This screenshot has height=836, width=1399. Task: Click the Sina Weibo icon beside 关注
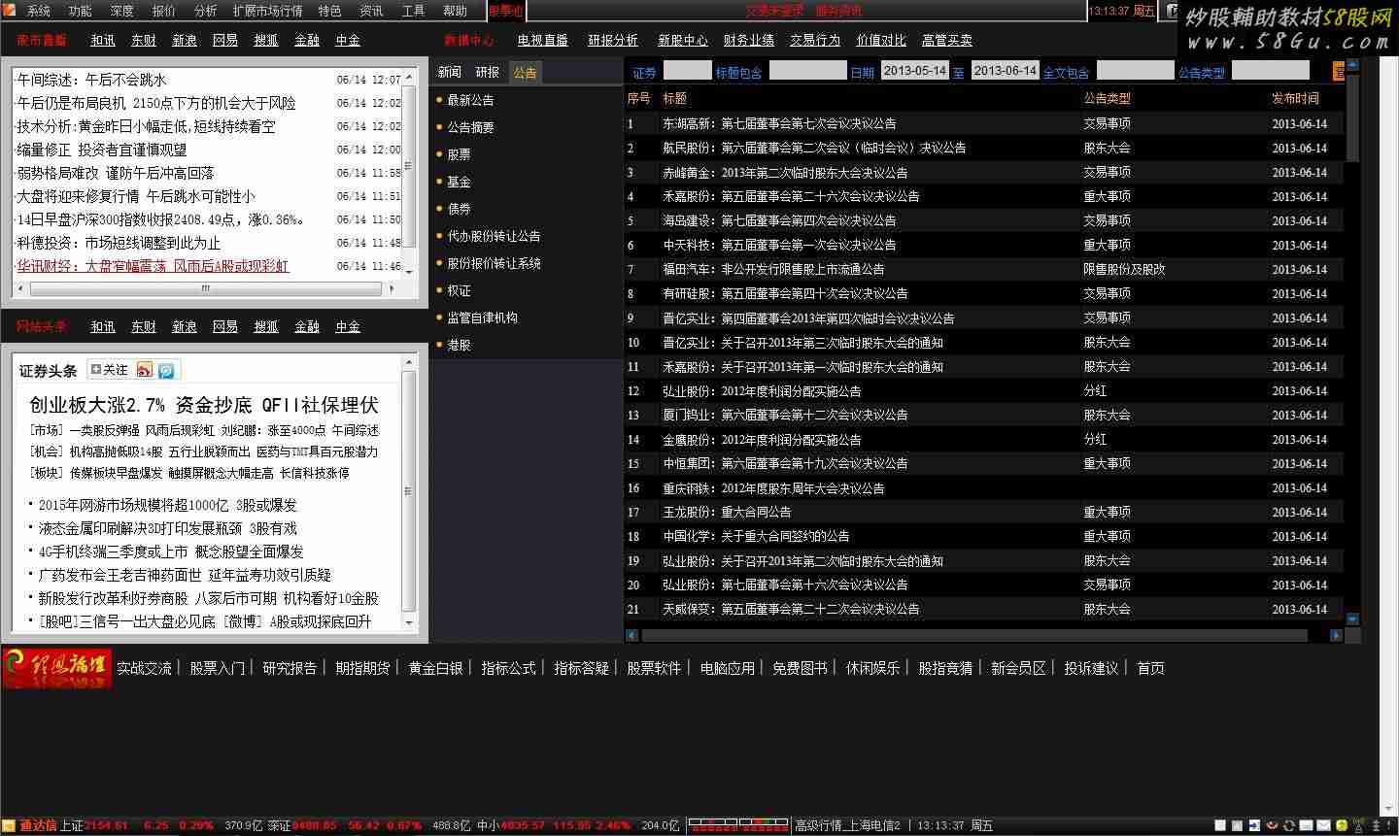click(x=145, y=370)
